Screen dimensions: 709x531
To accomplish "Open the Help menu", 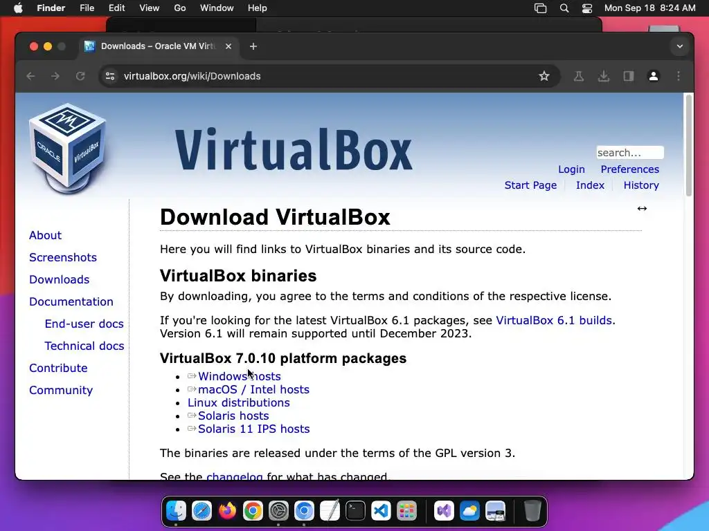I will pyautogui.click(x=258, y=8).
